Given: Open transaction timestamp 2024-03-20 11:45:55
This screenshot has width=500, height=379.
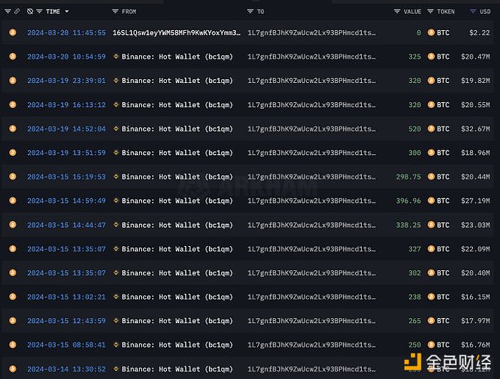Looking at the screenshot, I should (66, 33).
